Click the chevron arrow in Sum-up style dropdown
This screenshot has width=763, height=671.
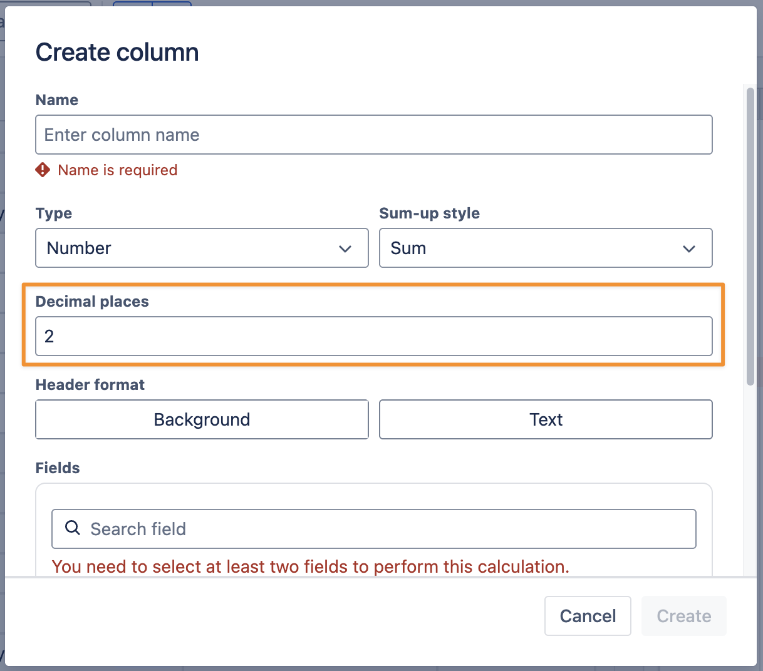point(688,248)
